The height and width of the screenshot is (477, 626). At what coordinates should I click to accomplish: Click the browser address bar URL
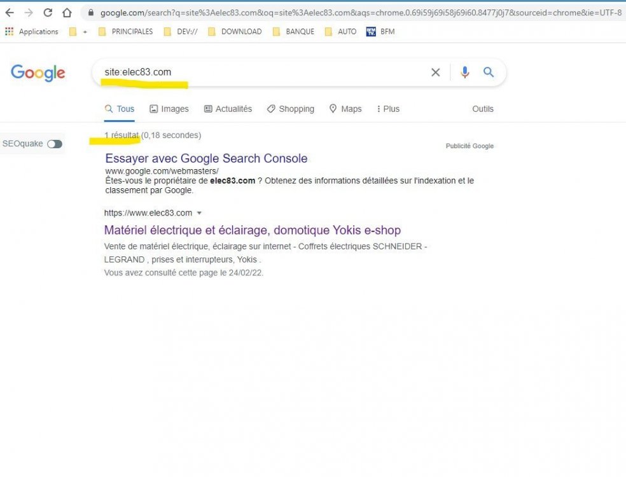(361, 13)
